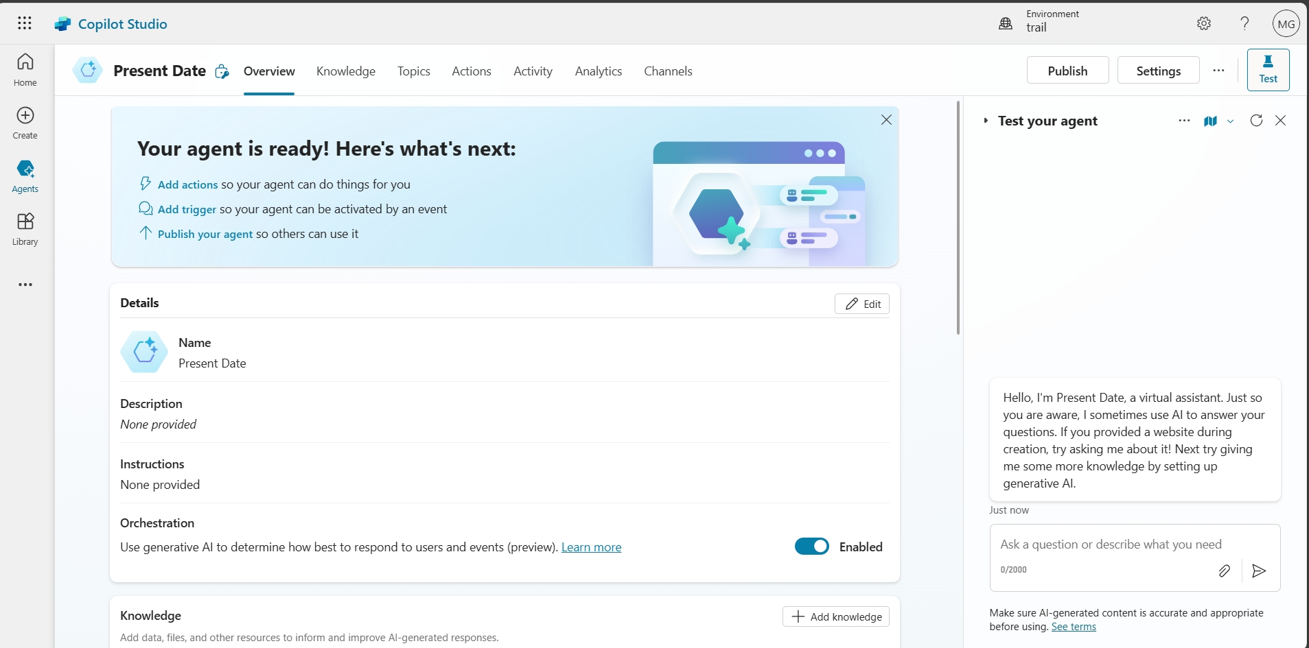Open the help question mark icon
Screen dimensions: 1309x648
pos(1244,23)
